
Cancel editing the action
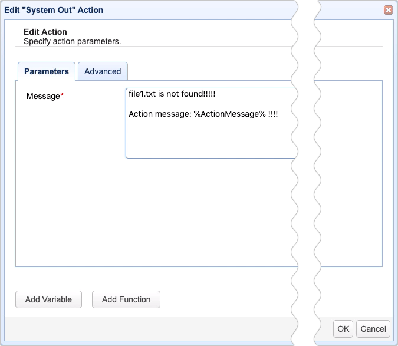click(373, 329)
